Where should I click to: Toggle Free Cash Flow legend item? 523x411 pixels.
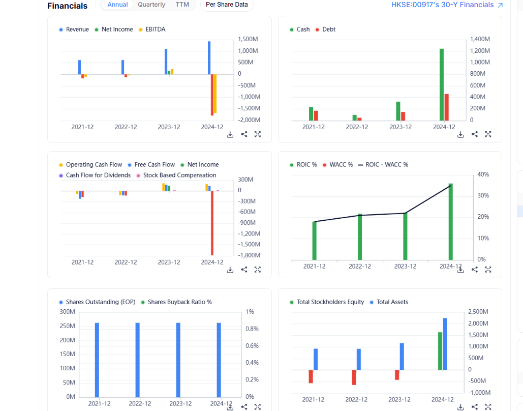tap(151, 165)
